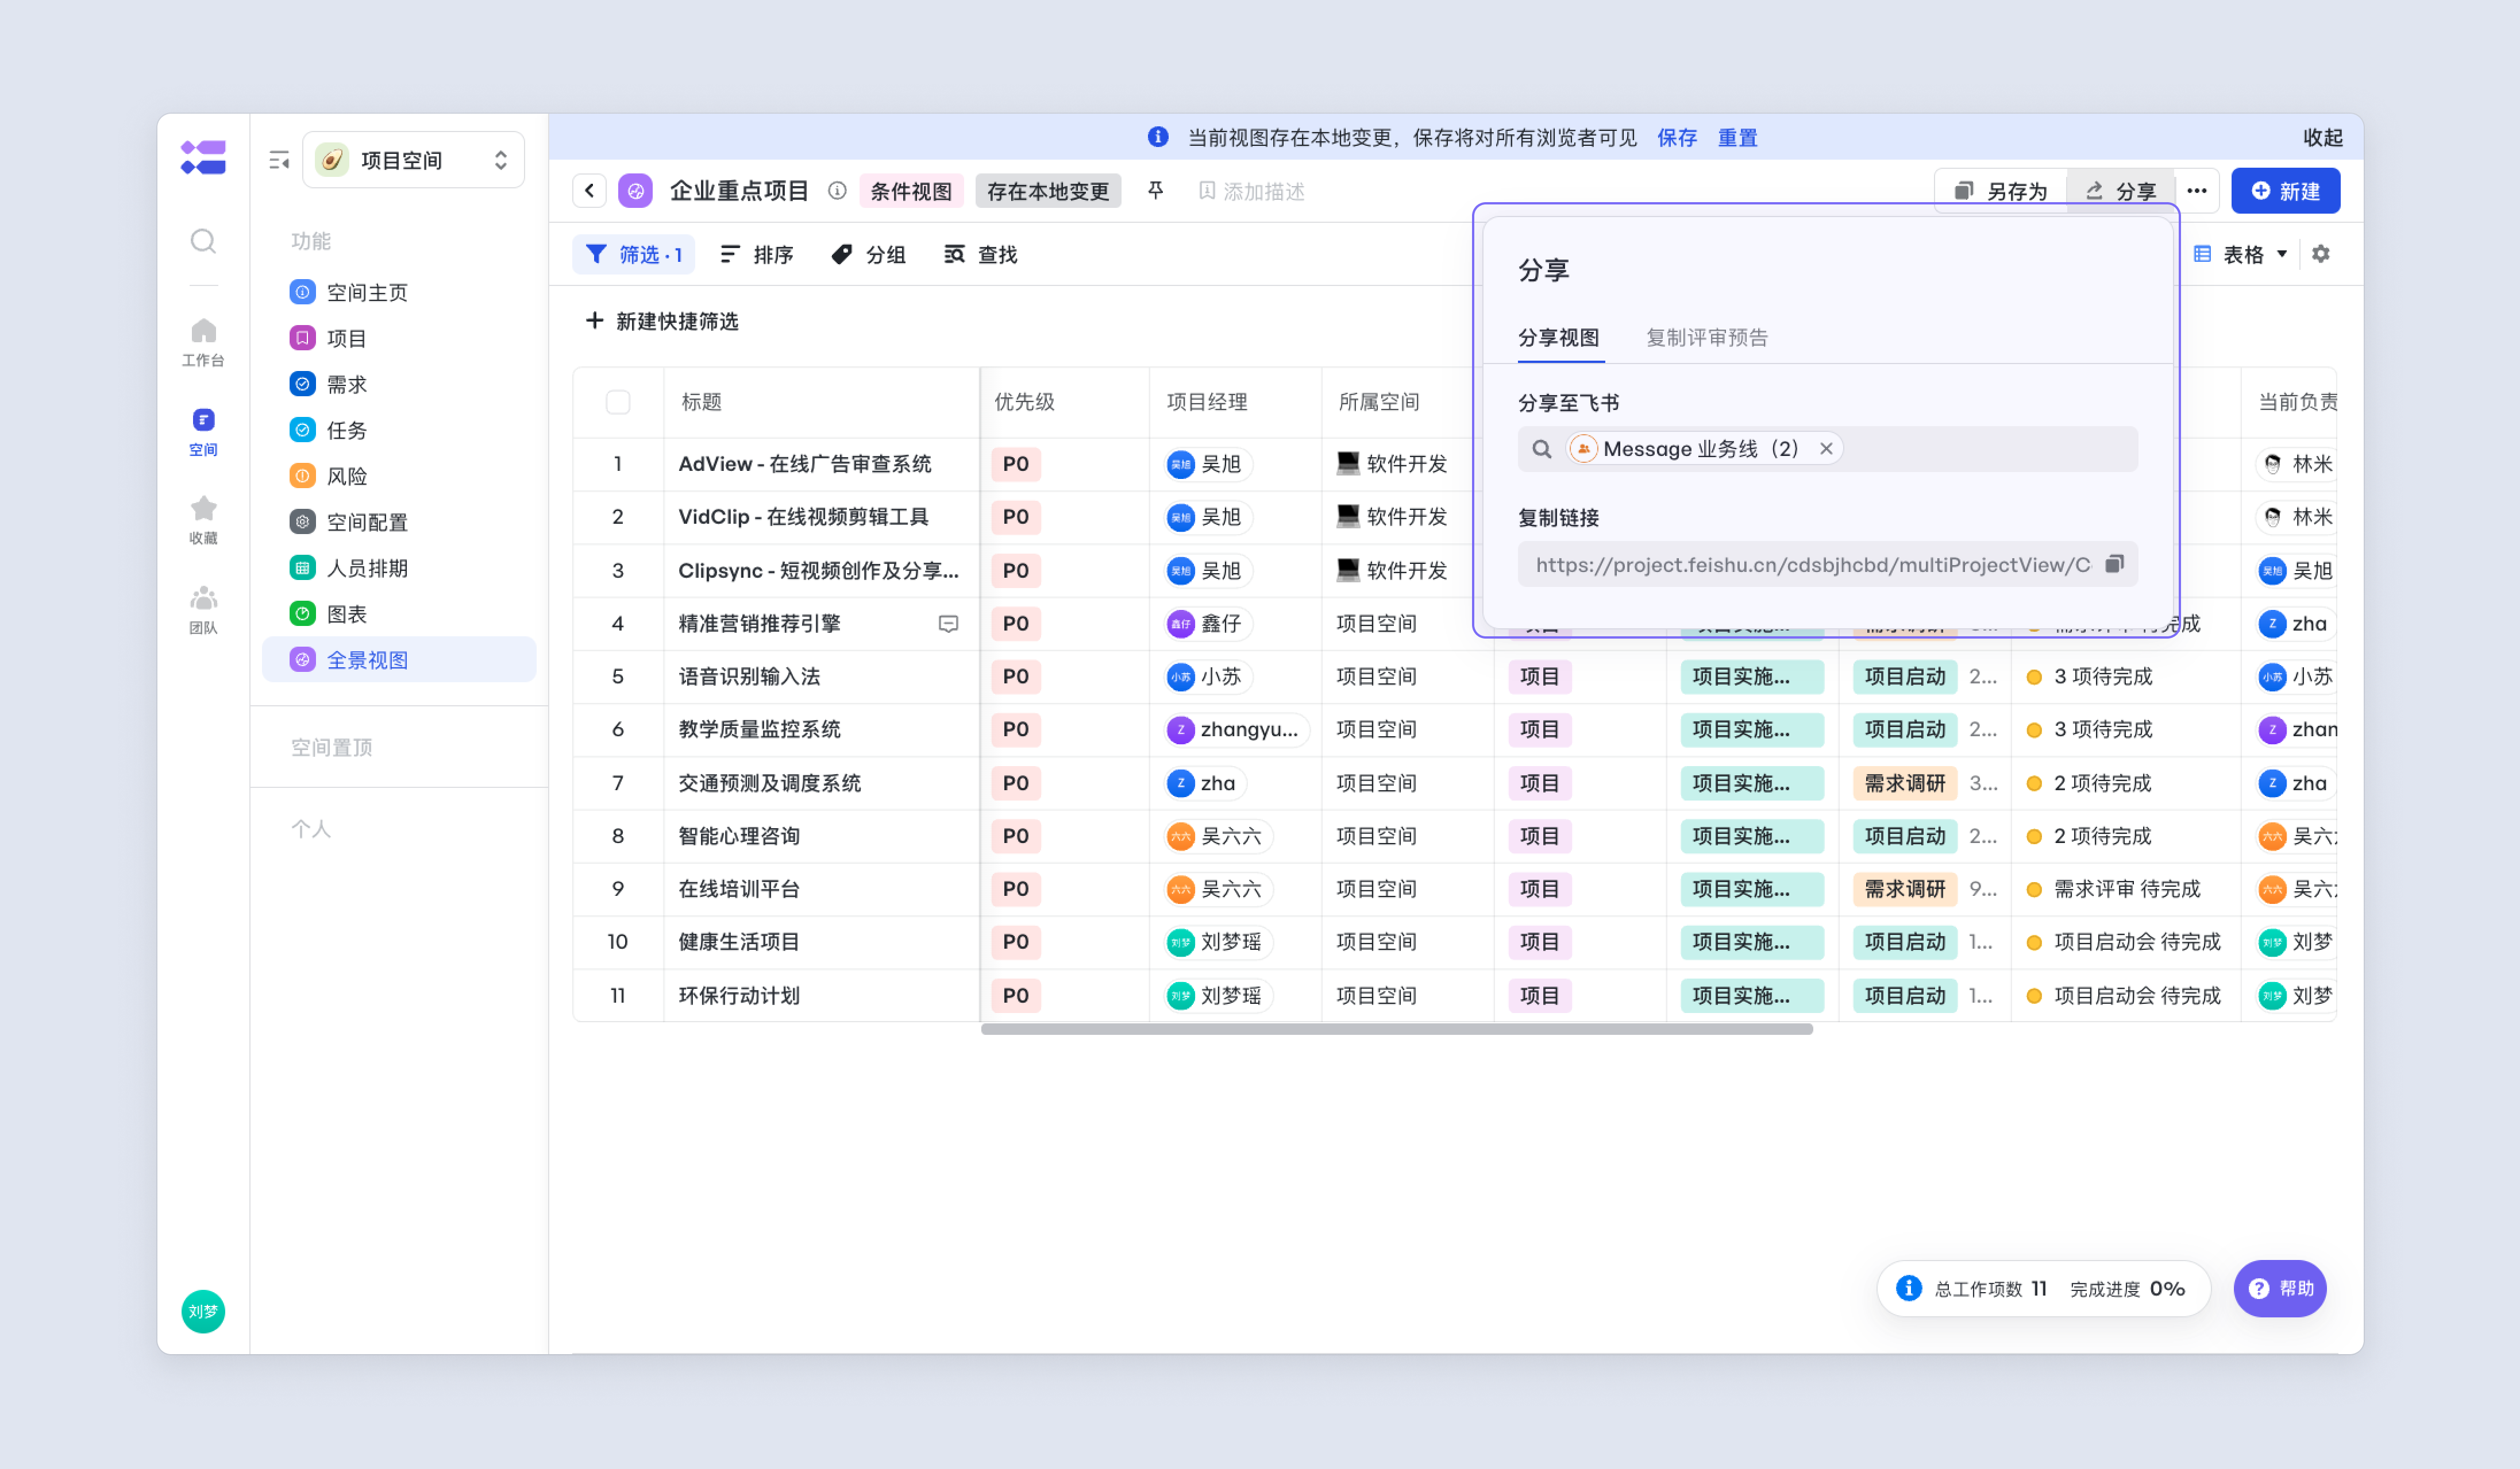Open 空间配置 in the sidebar
2520x1469 pixels.
point(399,521)
